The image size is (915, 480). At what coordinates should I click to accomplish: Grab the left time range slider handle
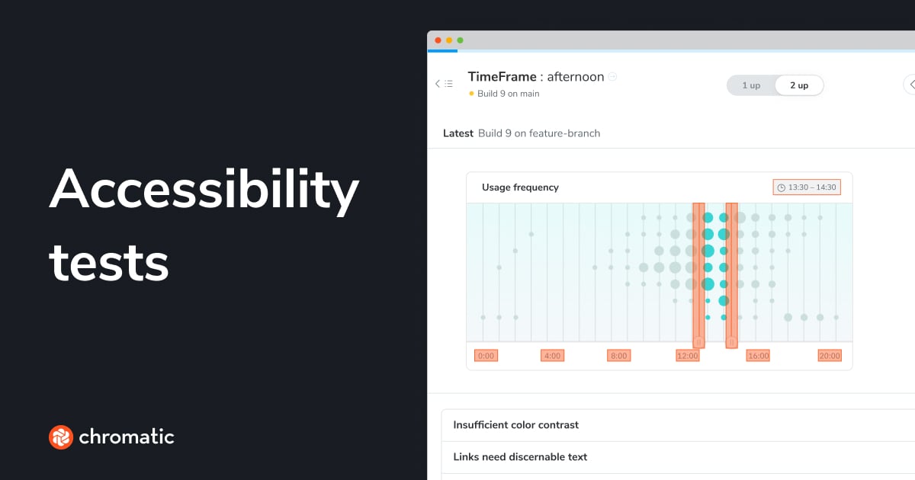pyautogui.click(x=698, y=342)
